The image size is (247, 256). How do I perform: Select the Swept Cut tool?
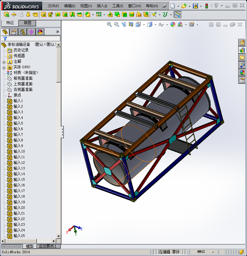click(65, 15)
